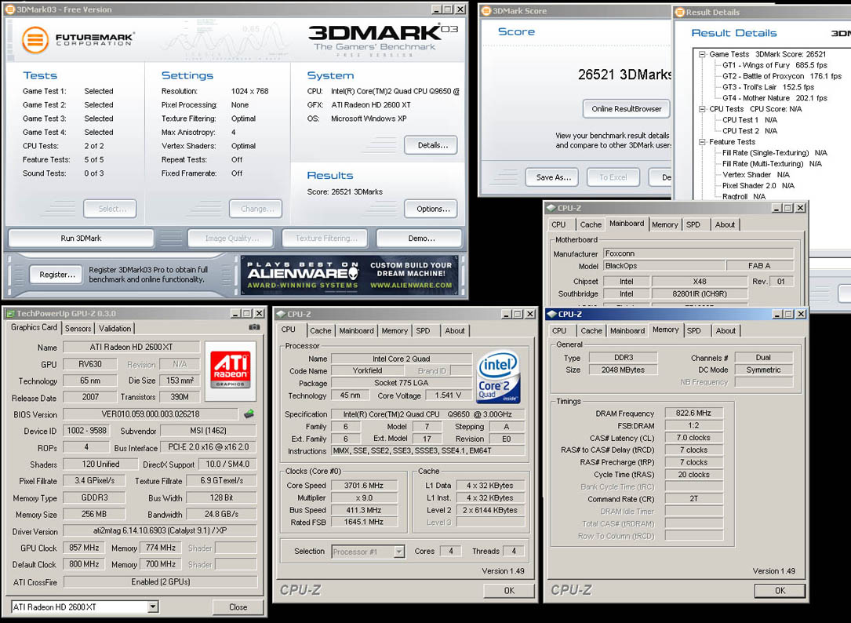The width and height of the screenshot is (851, 623).
Task: Click the Register... button
Action: tap(56, 275)
